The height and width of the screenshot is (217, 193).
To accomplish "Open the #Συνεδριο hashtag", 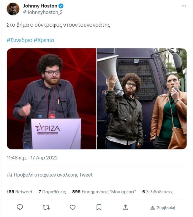I will click(x=19, y=40).
